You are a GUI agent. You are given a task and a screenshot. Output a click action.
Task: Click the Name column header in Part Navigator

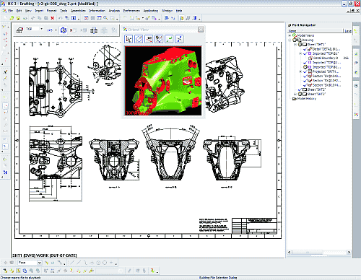tap(316, 31)
